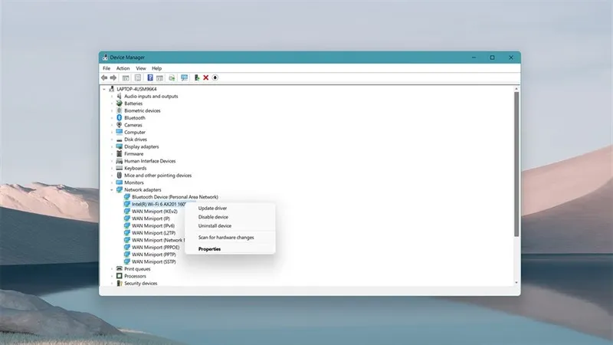This screenshot has width=613, height=345.
Task: Expand the Display adapters category
Action: point(112,146)
